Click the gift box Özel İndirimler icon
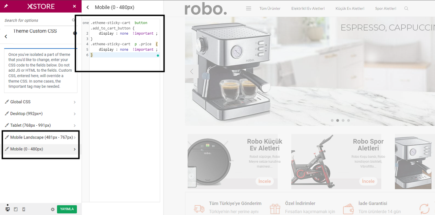Image resolution: width=435 pixels, height=215 pixels. (x=275, y=208)
